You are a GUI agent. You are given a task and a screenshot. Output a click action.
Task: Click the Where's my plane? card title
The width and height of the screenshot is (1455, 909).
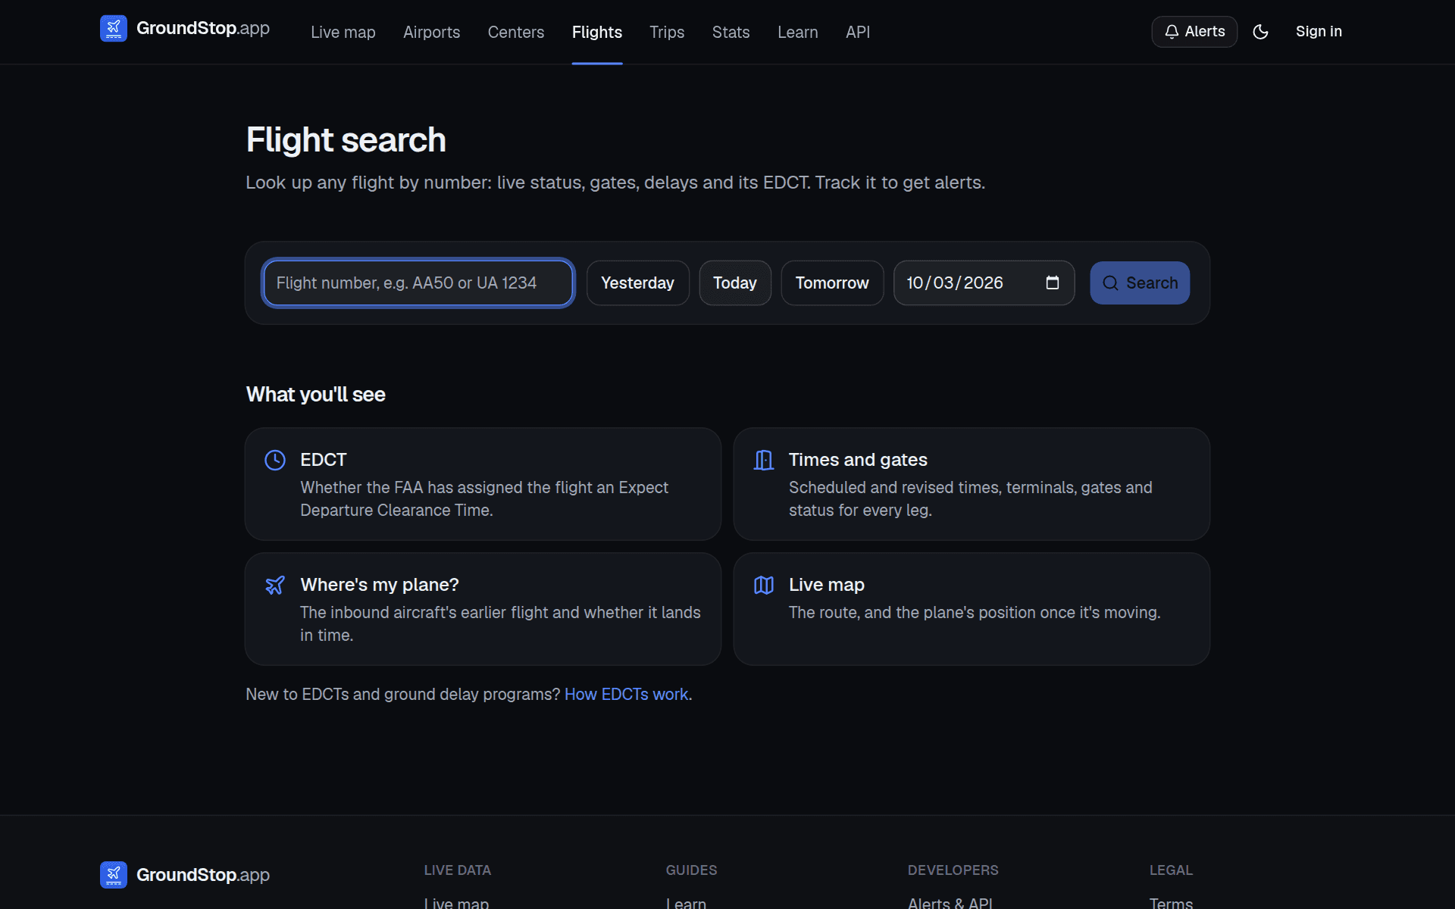(x=380, y=585)
